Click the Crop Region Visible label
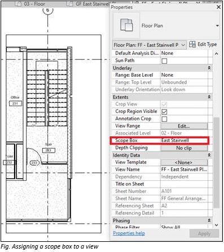 click(x=136, y=111)
